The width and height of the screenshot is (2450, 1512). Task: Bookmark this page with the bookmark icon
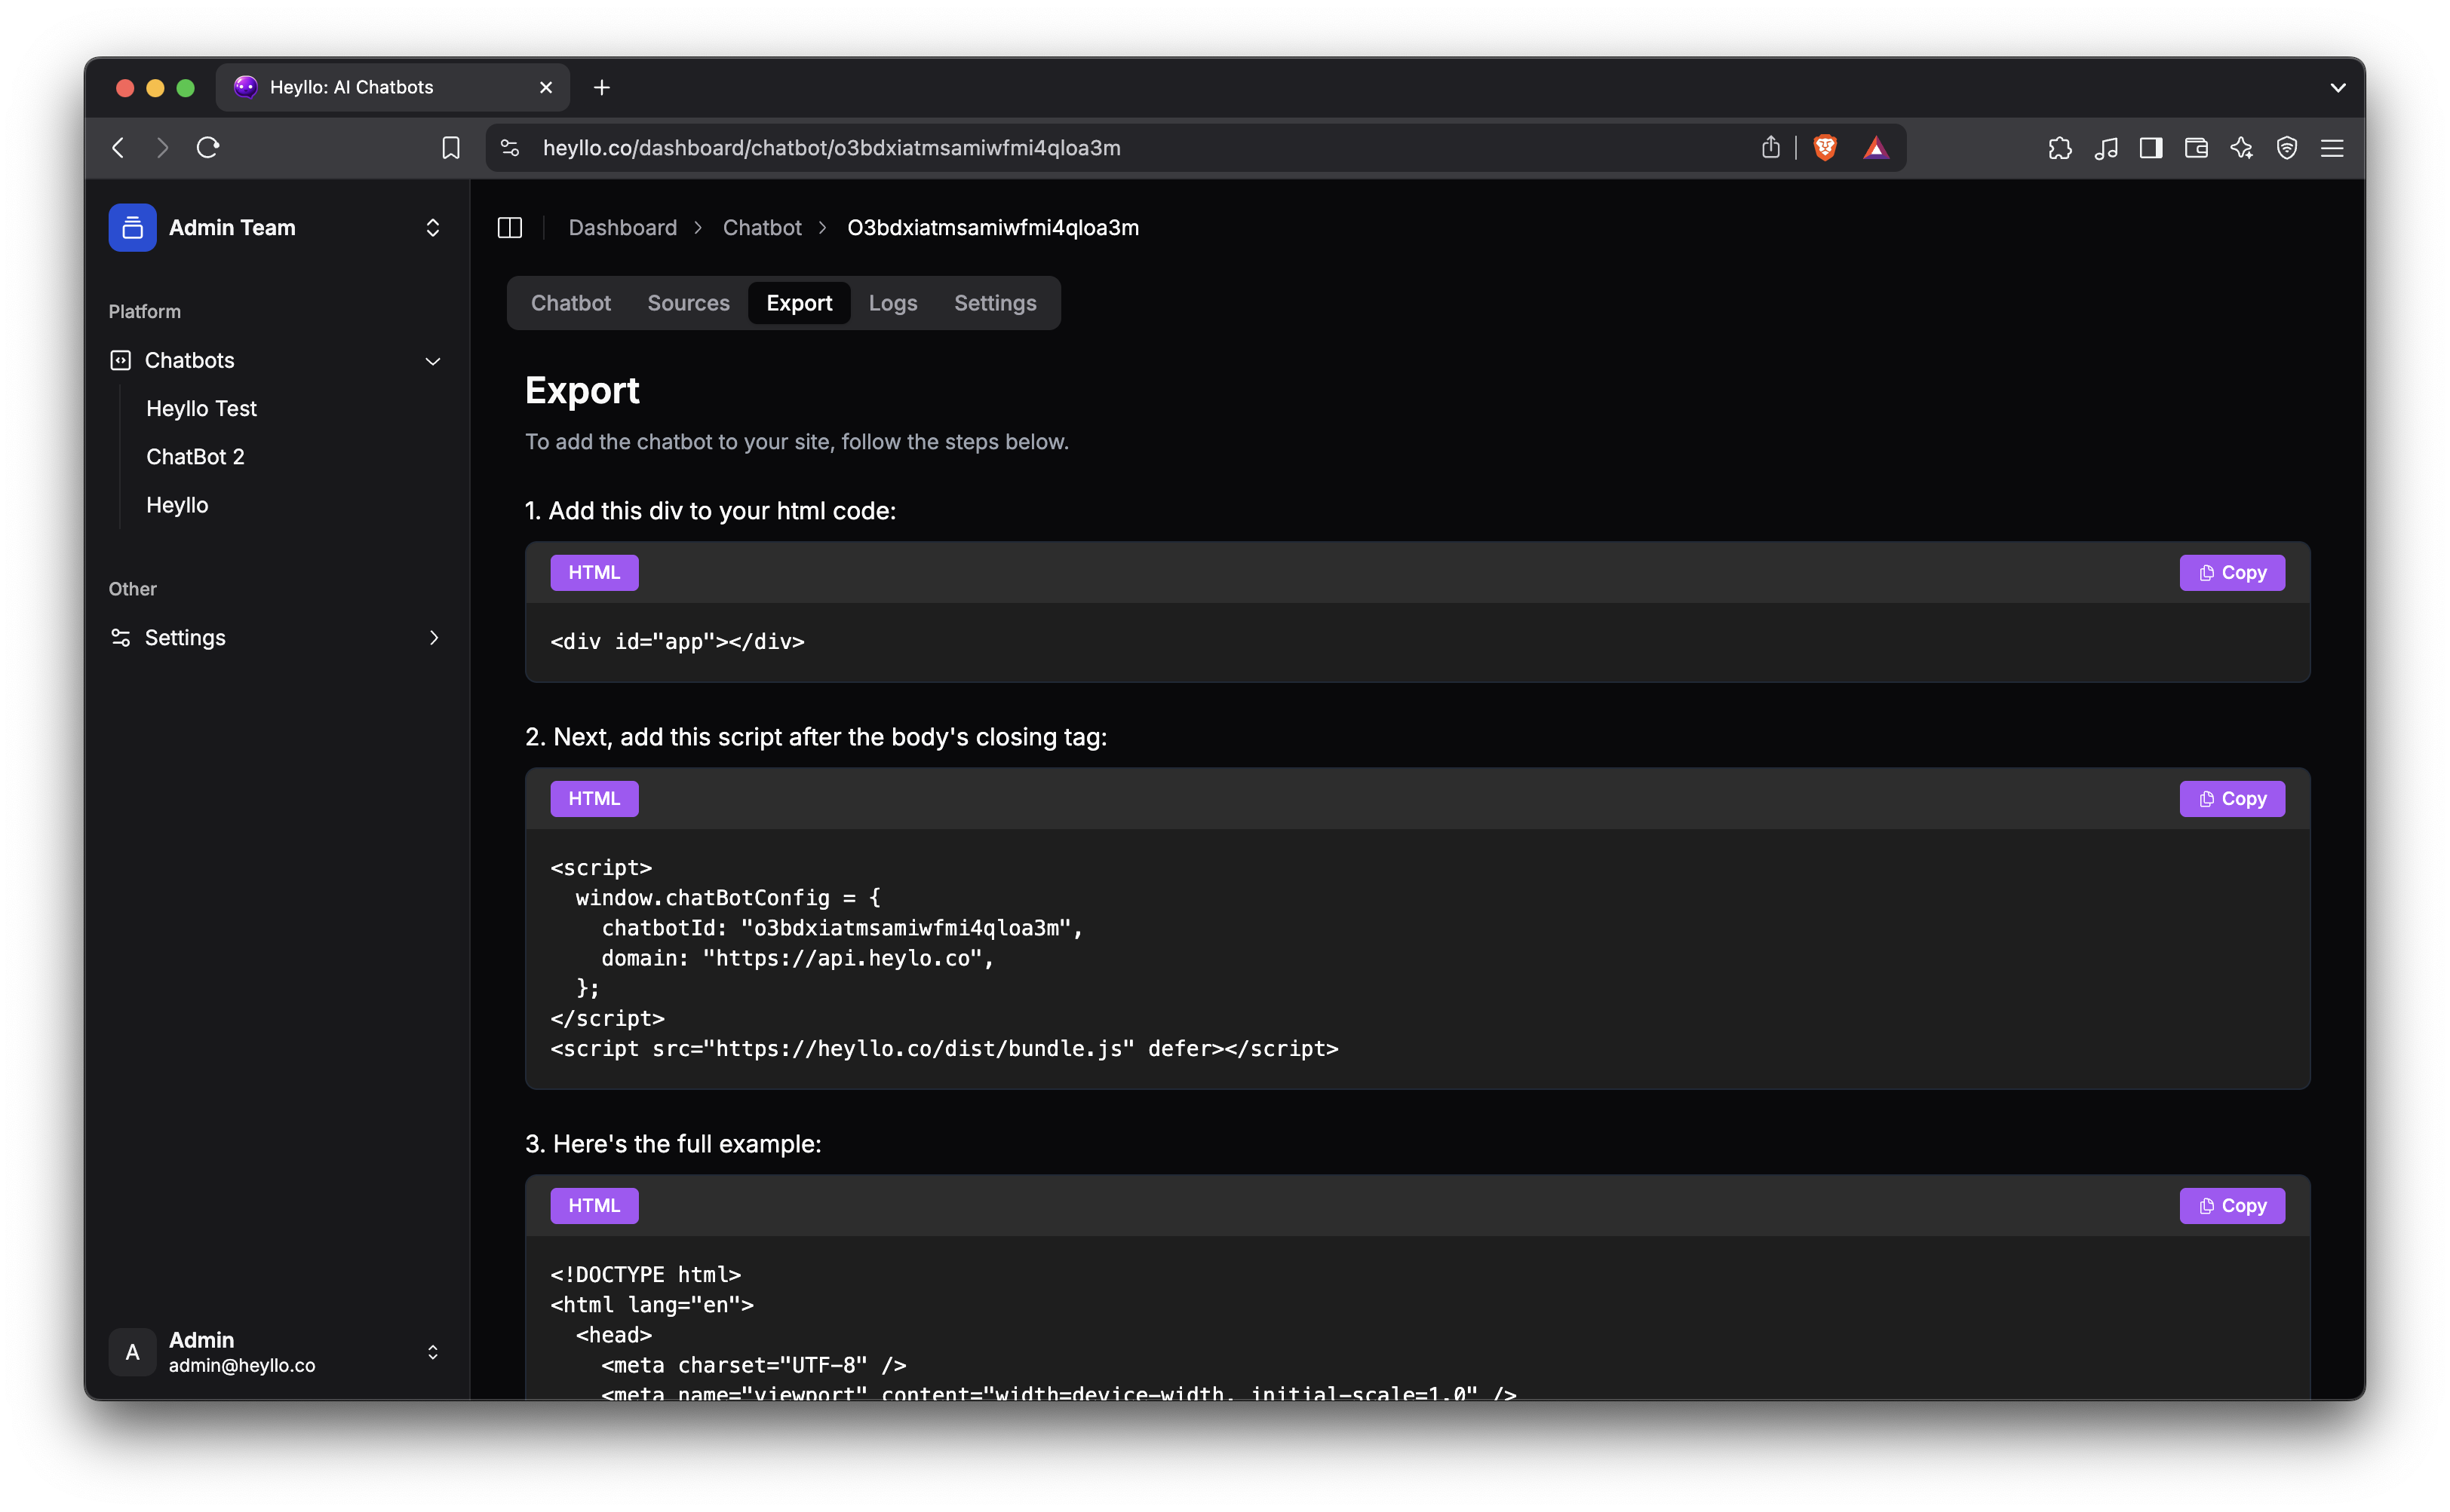click(451, 148)
